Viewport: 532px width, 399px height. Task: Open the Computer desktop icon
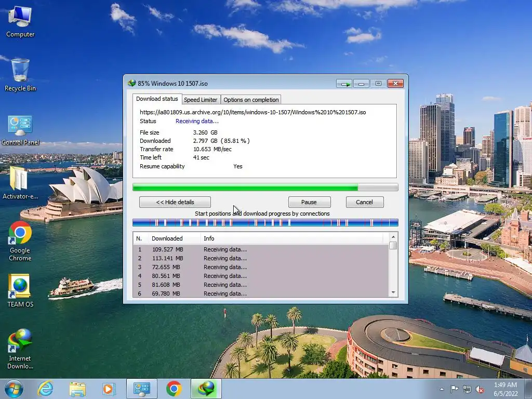(x=20, y=22)
